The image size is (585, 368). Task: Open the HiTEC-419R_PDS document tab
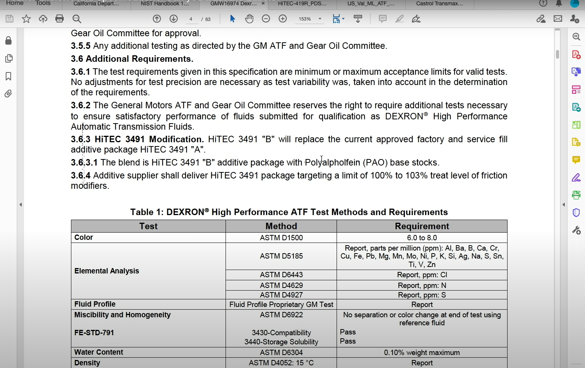[302, 4]
